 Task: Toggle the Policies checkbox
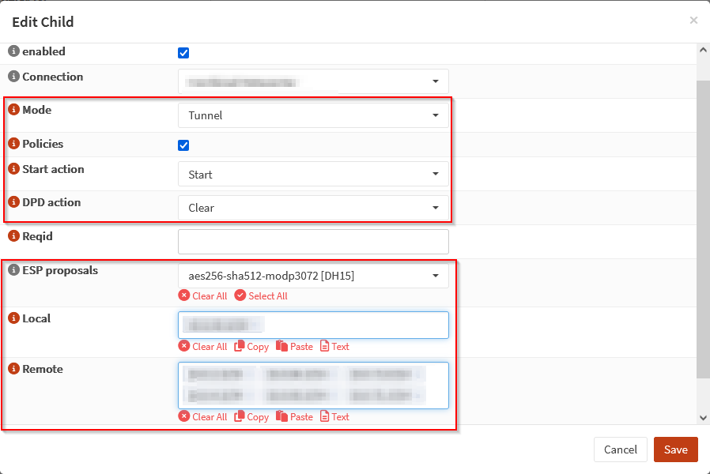click(183, 145)
